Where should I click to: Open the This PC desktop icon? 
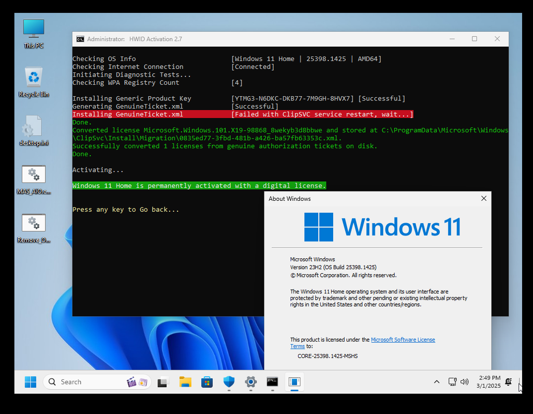(34, 34)
